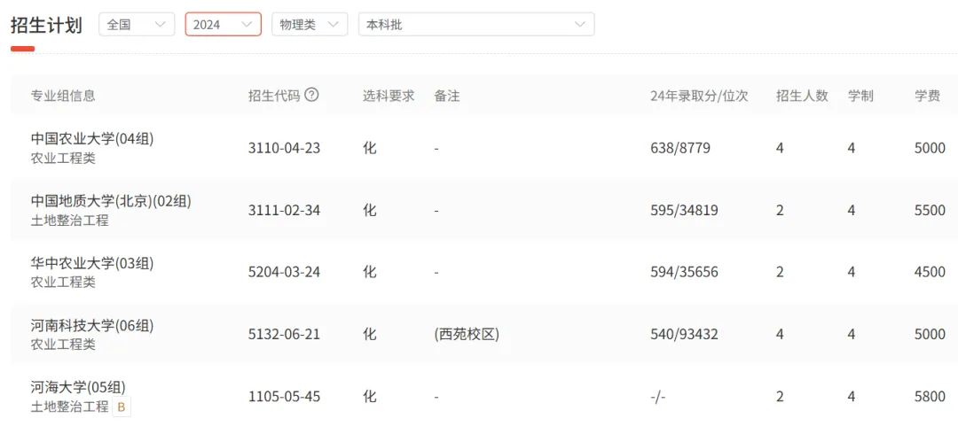Open the 全国 region dropdown

(x=137, y=25)
